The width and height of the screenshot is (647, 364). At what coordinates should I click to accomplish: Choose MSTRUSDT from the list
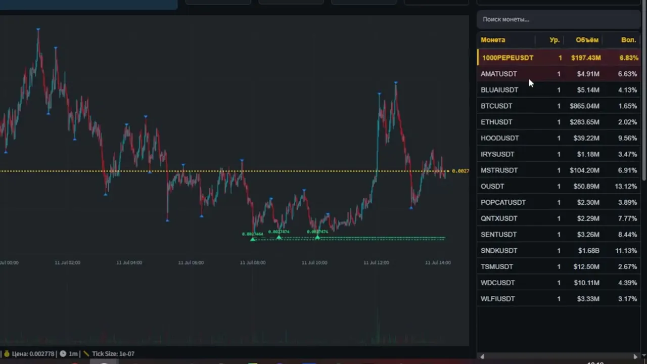click(559, 170)
